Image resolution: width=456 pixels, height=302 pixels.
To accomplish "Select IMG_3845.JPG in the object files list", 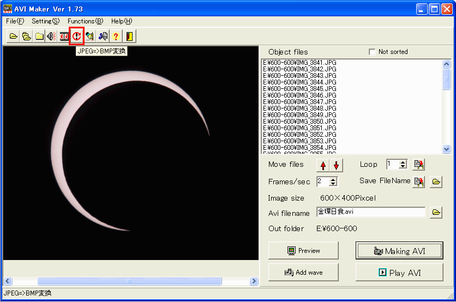I will point(299,89).
